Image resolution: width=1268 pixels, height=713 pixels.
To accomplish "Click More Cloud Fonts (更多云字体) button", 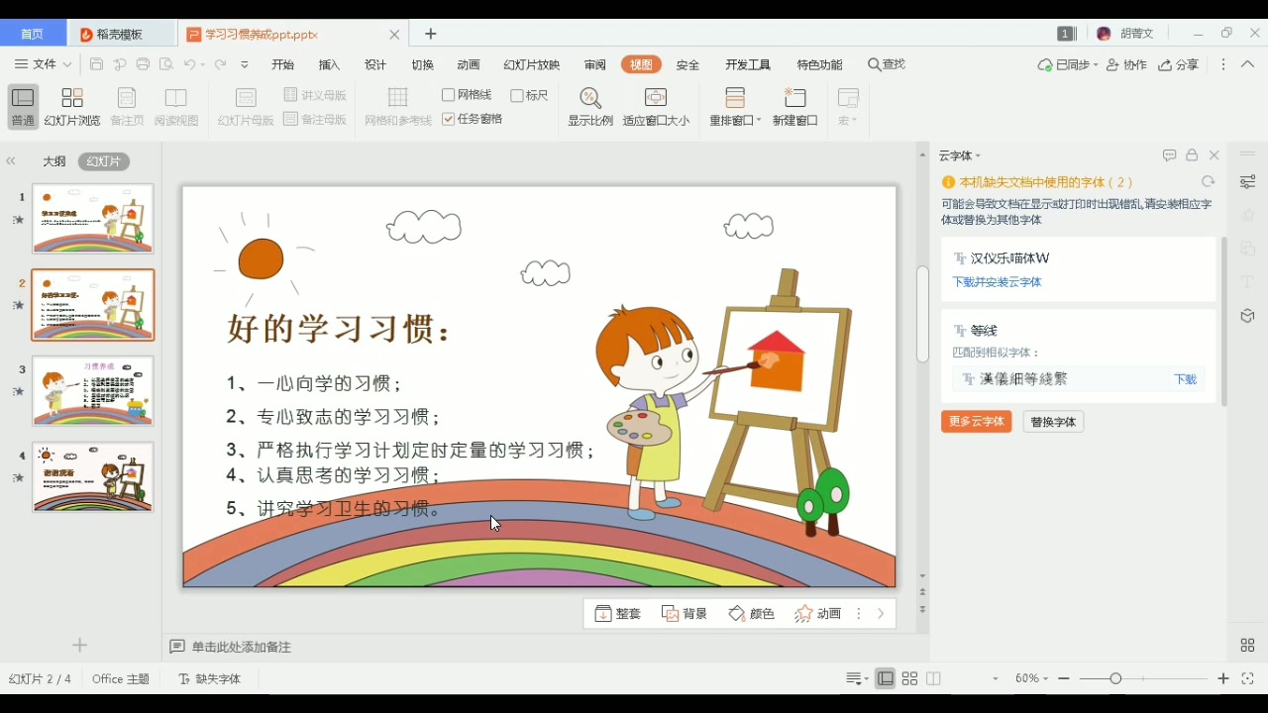I will pyautogui.click(x=977, y=422).
